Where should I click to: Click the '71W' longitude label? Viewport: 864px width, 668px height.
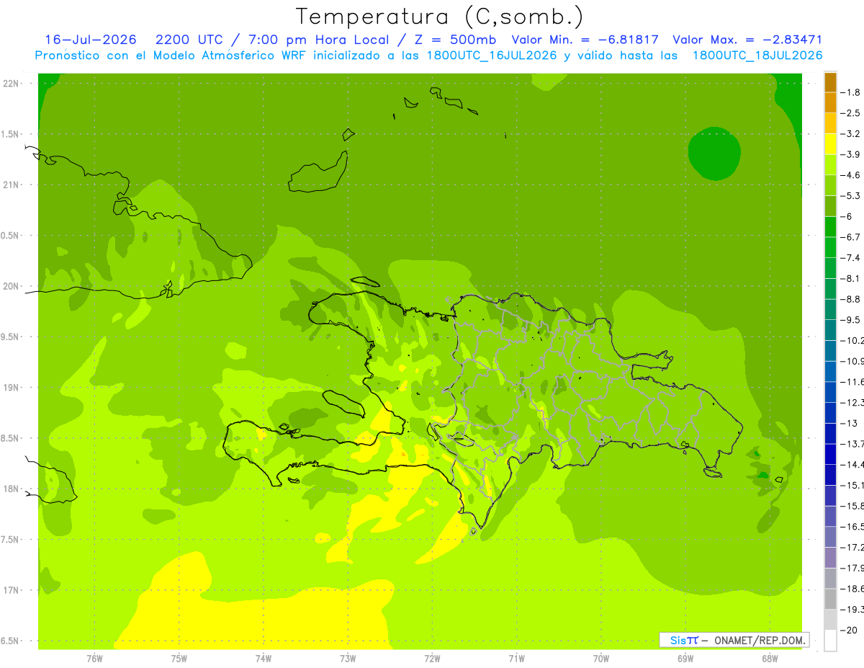click(516, 659)
